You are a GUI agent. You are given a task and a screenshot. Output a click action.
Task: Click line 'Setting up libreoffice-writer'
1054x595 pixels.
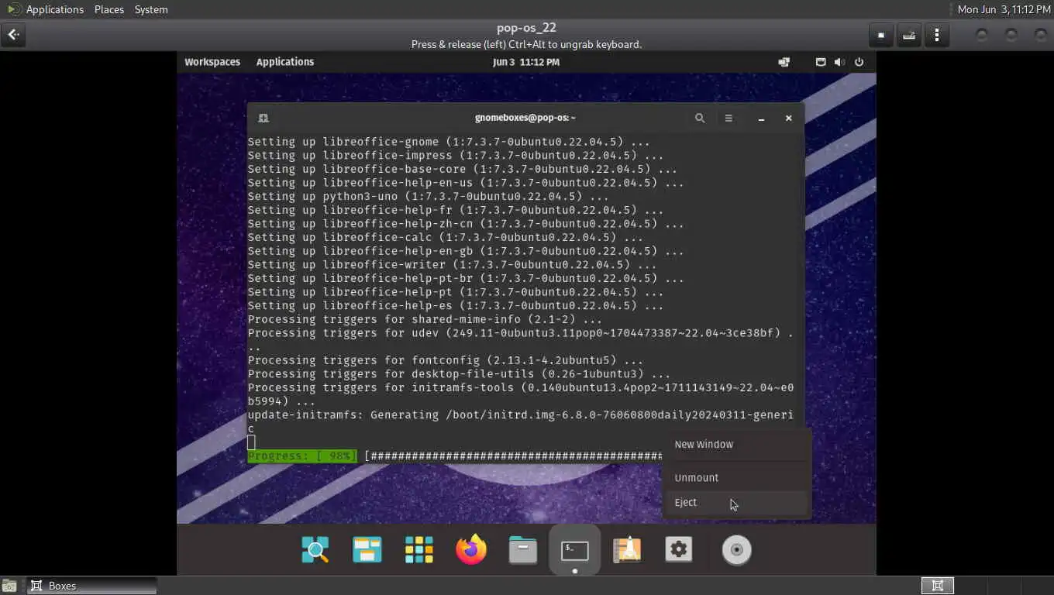[452, 265]
